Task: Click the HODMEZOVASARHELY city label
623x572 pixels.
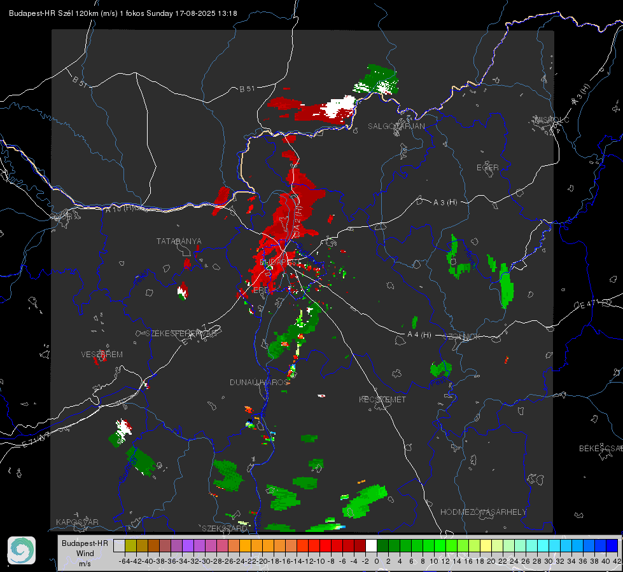Action: tap(483, 512)
